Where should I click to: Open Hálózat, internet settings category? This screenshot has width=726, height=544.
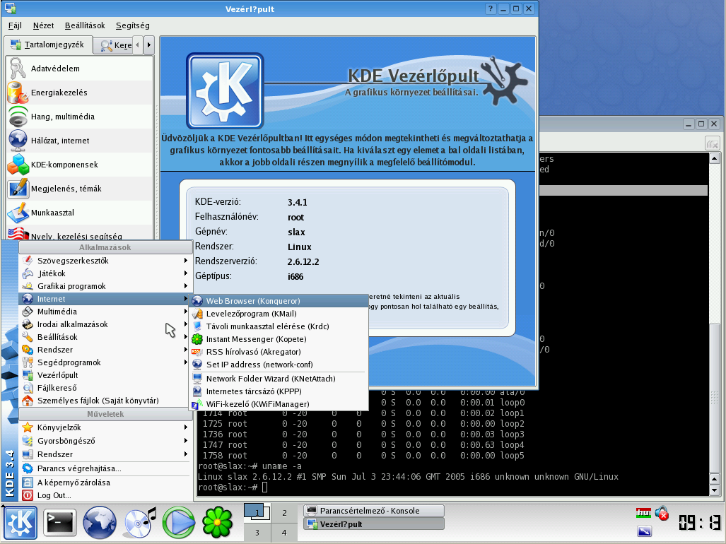(x=59, y=141)
